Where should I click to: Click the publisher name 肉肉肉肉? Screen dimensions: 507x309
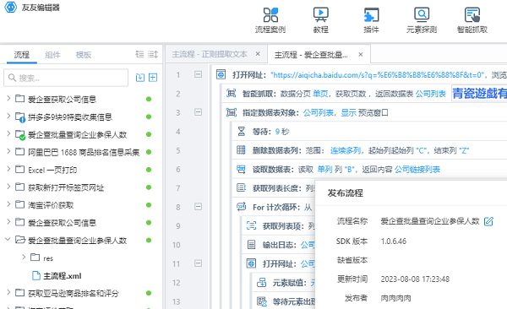395,298
